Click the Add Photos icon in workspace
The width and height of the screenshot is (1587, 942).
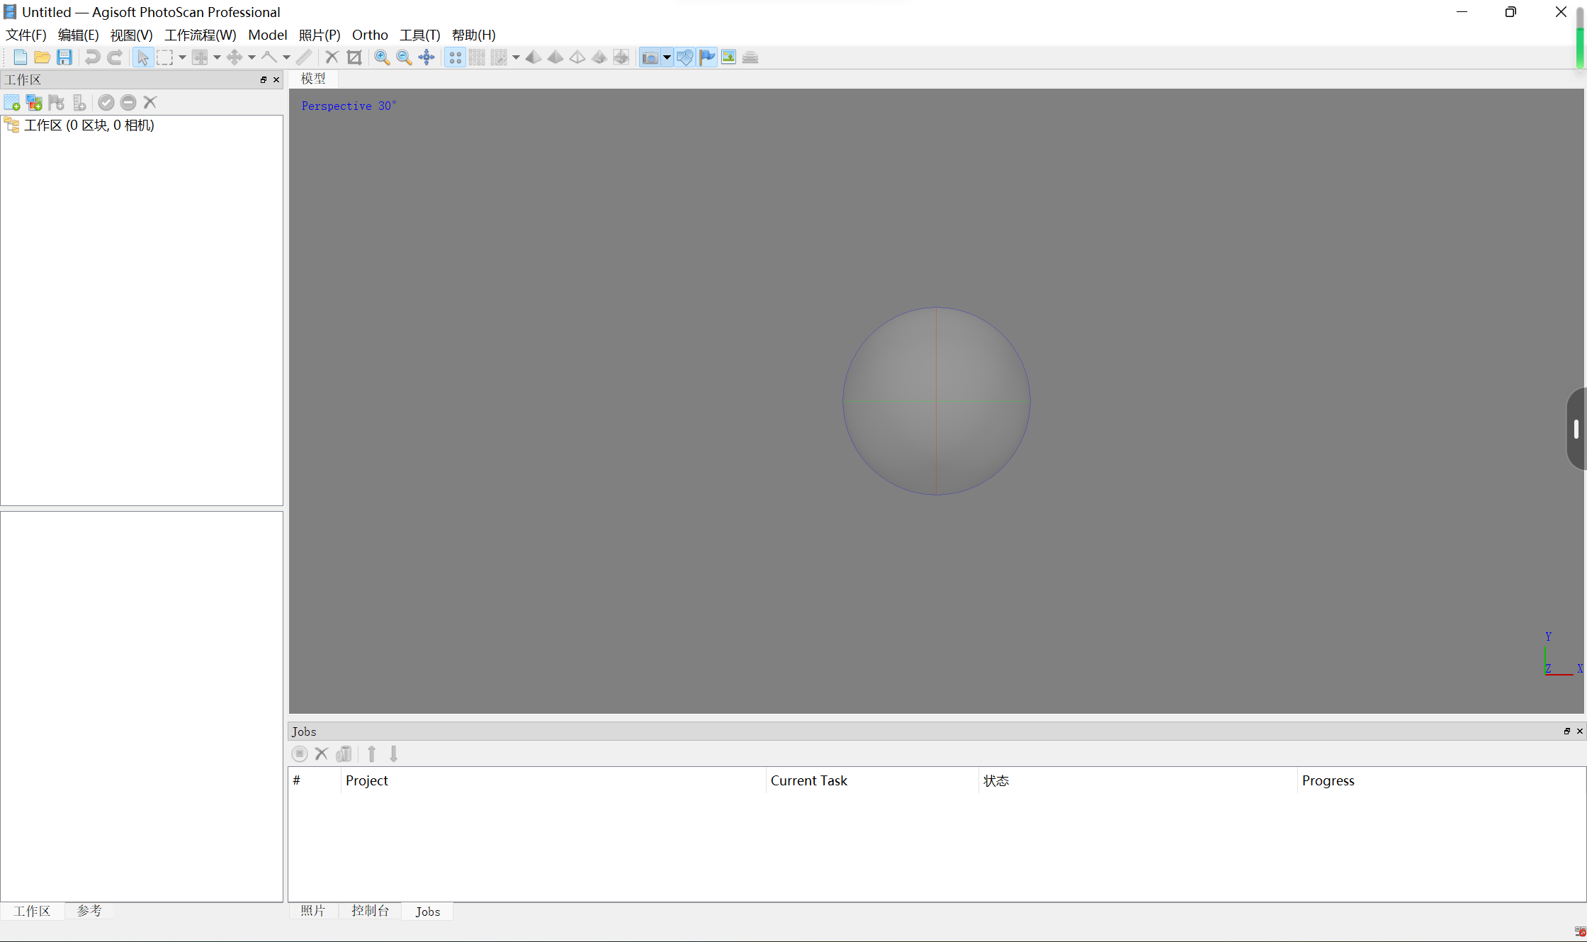[34, 103]
